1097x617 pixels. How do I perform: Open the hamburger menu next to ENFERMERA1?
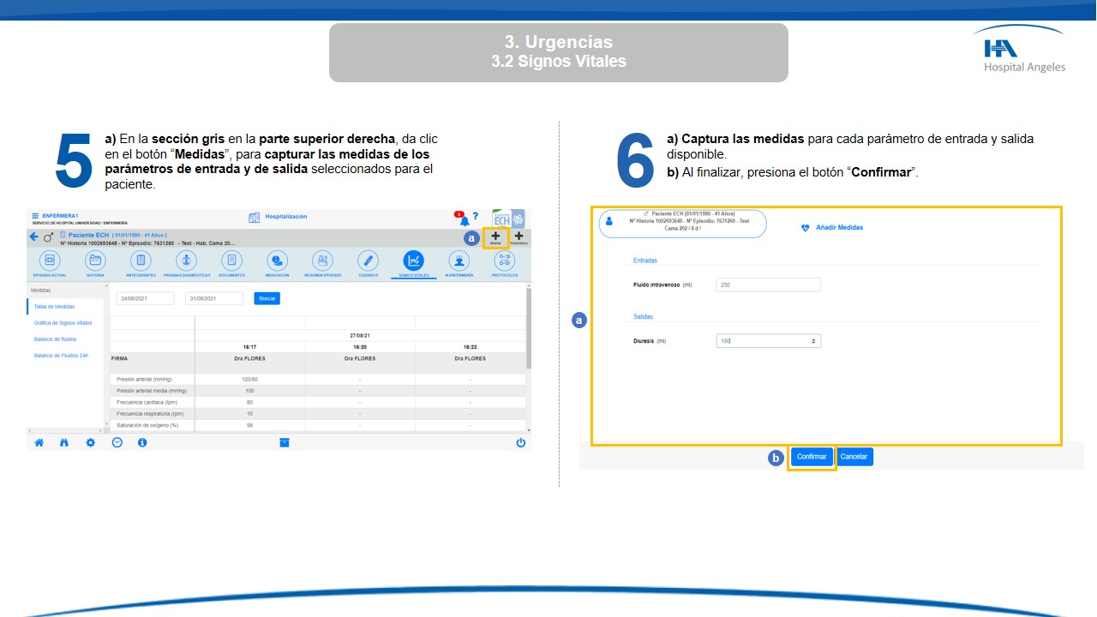(x=35, y=215)
